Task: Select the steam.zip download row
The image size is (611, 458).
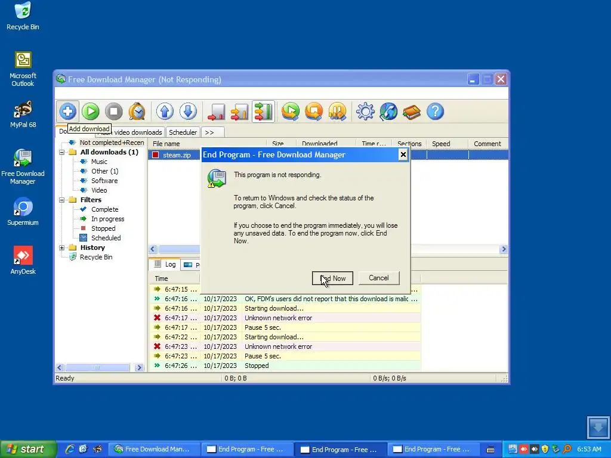Action: click(x=328, y=155)
